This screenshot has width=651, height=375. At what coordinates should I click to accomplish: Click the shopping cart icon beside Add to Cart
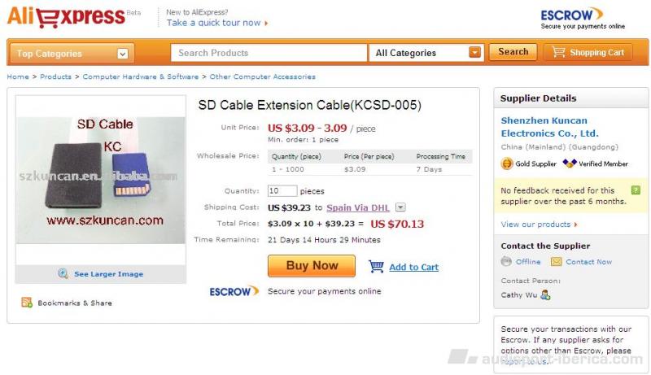point(376,266)
